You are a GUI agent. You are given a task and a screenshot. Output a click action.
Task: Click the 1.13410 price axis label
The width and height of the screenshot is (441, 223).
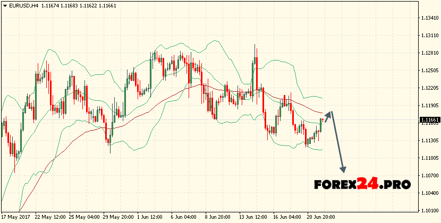429,18
